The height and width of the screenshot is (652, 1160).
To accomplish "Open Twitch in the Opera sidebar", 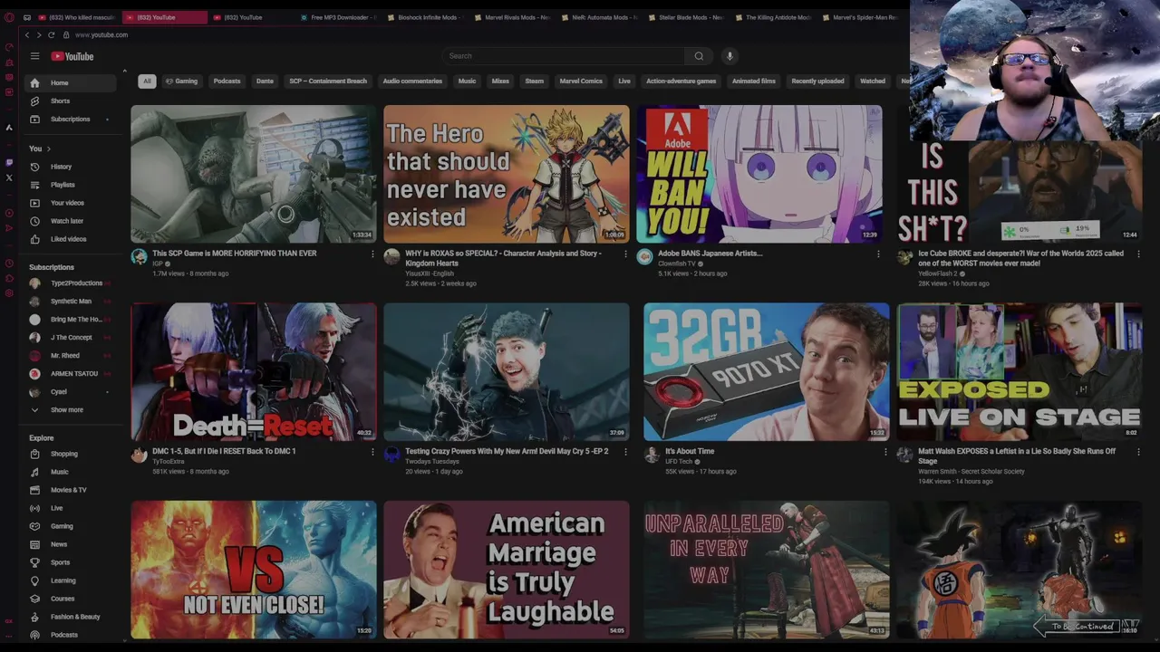I will 9,163.
